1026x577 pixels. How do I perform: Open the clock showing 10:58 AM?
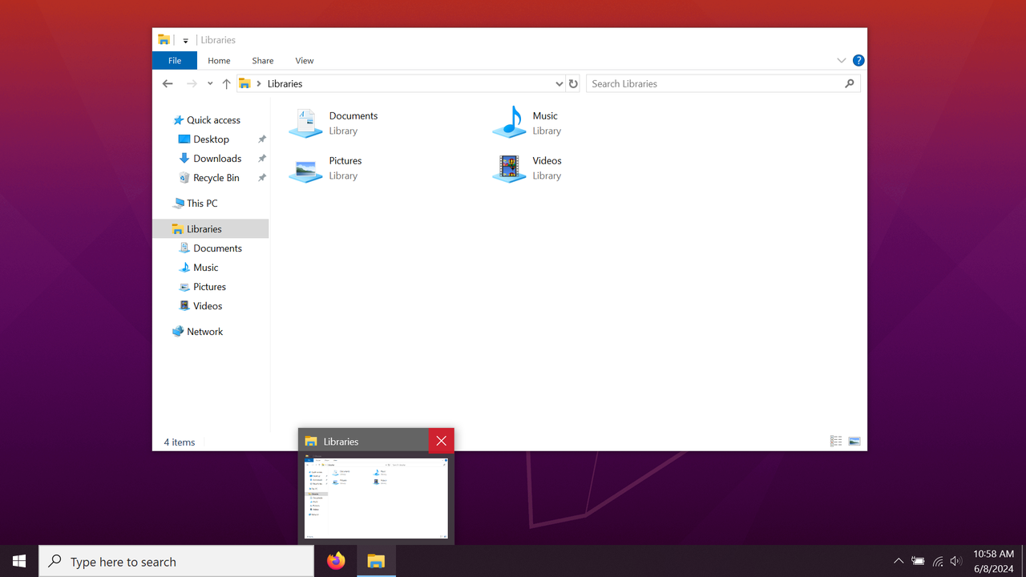tap(993, 561)
